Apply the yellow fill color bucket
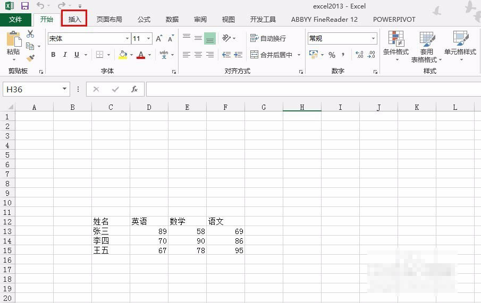The width and height of the screenshot is (481, 303). [123, 55]
